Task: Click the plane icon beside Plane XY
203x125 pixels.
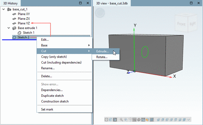Action: 14,14
